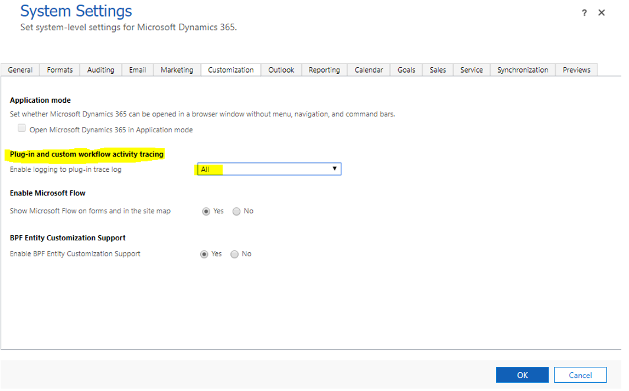629x391 pixels.
Task: Choose No for BPF Entity Customization Support
Action: [234, 254]
